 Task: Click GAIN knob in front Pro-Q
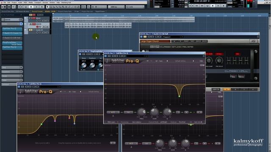pos(154,112)
